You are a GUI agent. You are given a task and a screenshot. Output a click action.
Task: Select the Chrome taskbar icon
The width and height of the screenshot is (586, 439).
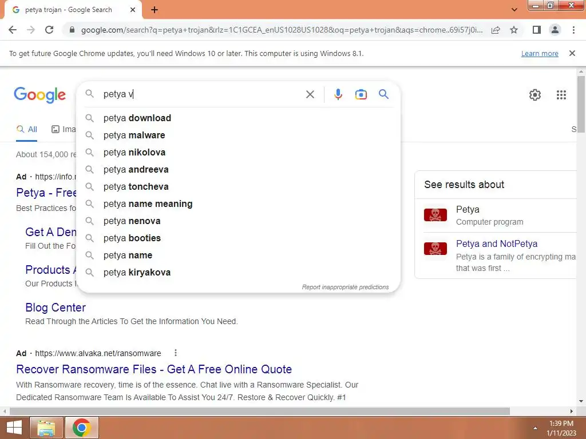(x=82, y=428)
